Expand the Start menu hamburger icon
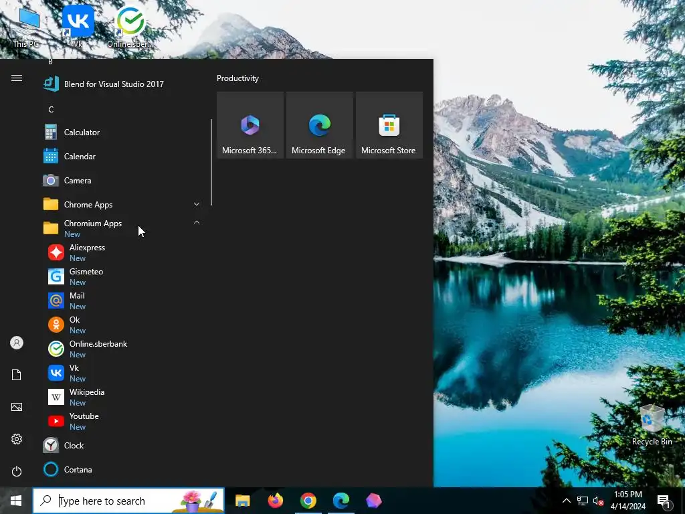Viewport: 685px width, 514px height. coord(17,78)
